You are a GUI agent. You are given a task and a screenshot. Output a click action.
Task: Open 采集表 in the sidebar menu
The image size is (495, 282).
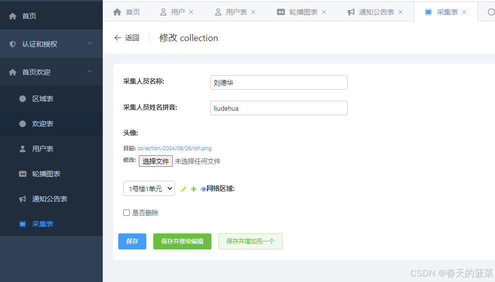(51, 224)
